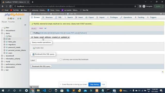Show the Recent tables list
The width and height of the screenshot is (165, 93).
[4, 22]
